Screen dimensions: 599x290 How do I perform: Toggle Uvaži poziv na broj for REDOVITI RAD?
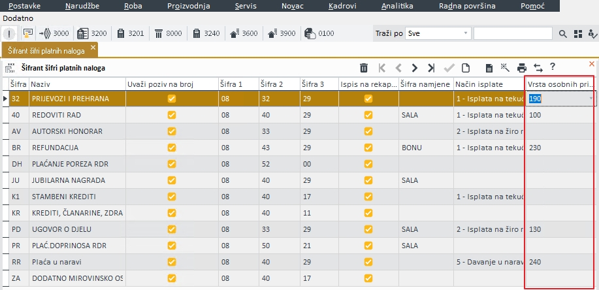(172, 115)
